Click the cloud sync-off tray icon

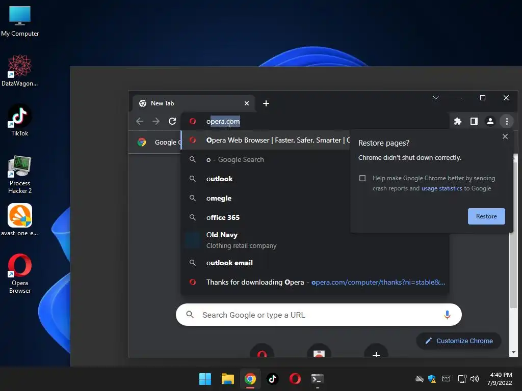pyautogui.click(x=420, y=379)
